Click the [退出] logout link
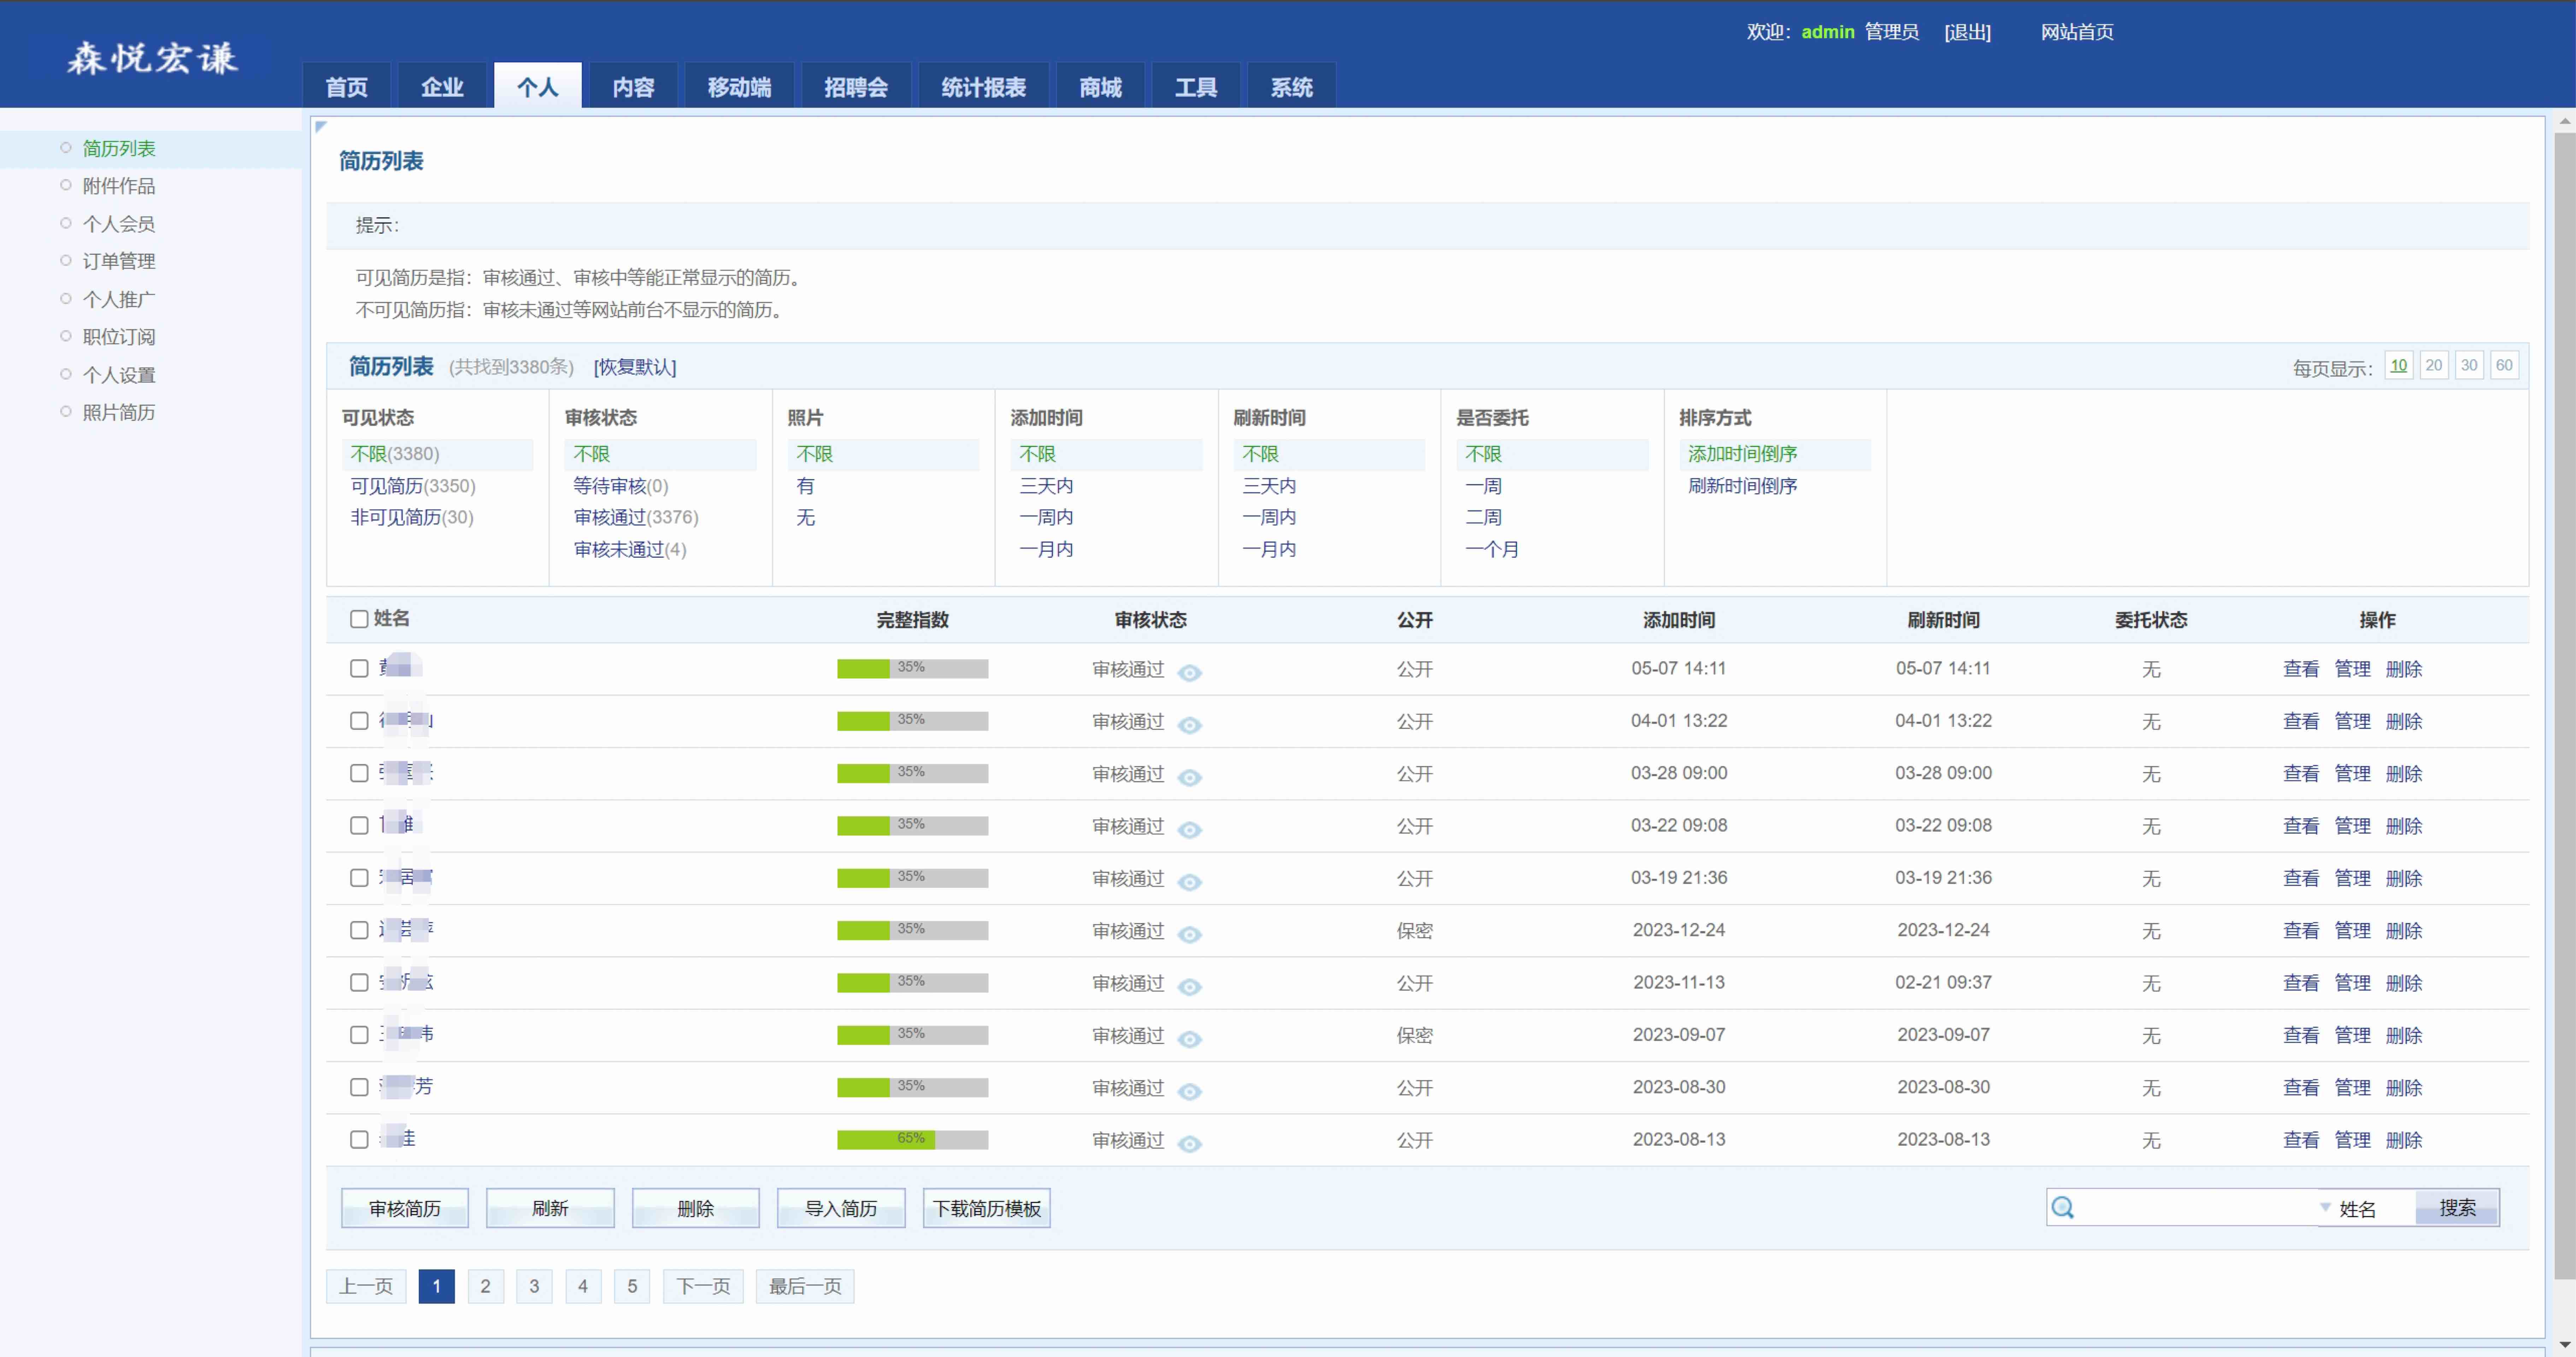The image size is (2576, 1357). click(x=1967, y=32)
